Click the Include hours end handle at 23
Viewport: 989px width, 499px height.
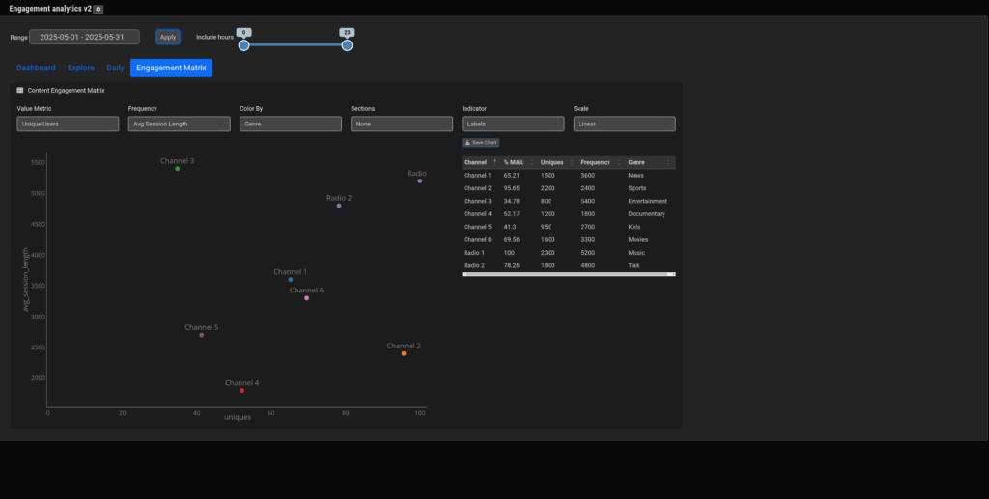[347, 45]
